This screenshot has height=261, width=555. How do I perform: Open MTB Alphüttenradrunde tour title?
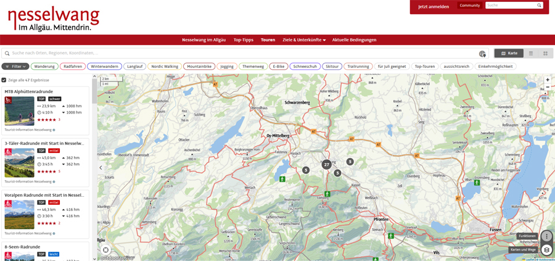(x=28, y=91)
